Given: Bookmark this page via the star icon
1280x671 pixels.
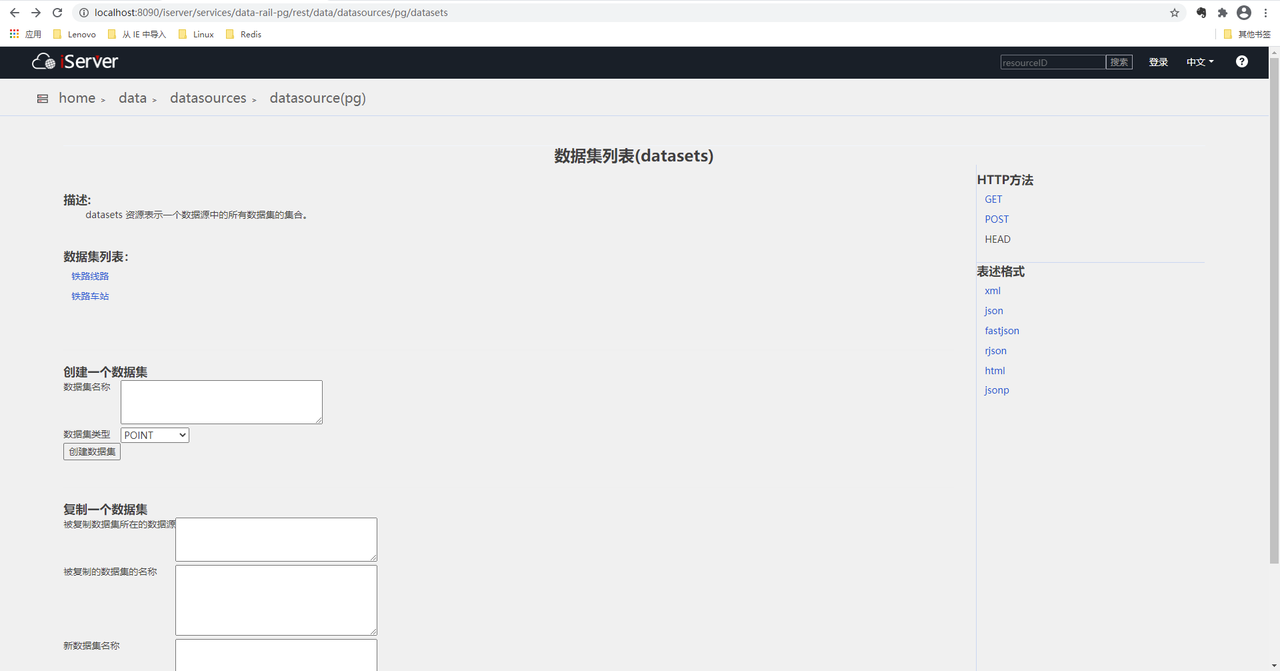Looking at the screenshot, I should click(x=1174, y=12).
